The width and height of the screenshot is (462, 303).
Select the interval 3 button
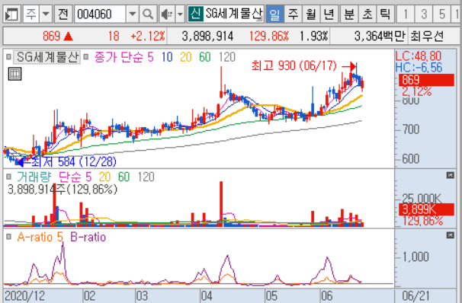[x=424, y=14]
